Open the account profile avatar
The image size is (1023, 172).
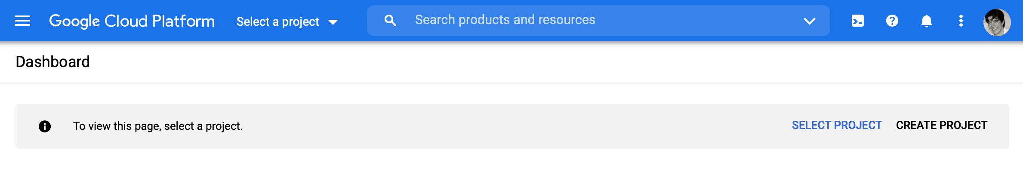pos(997,22)
